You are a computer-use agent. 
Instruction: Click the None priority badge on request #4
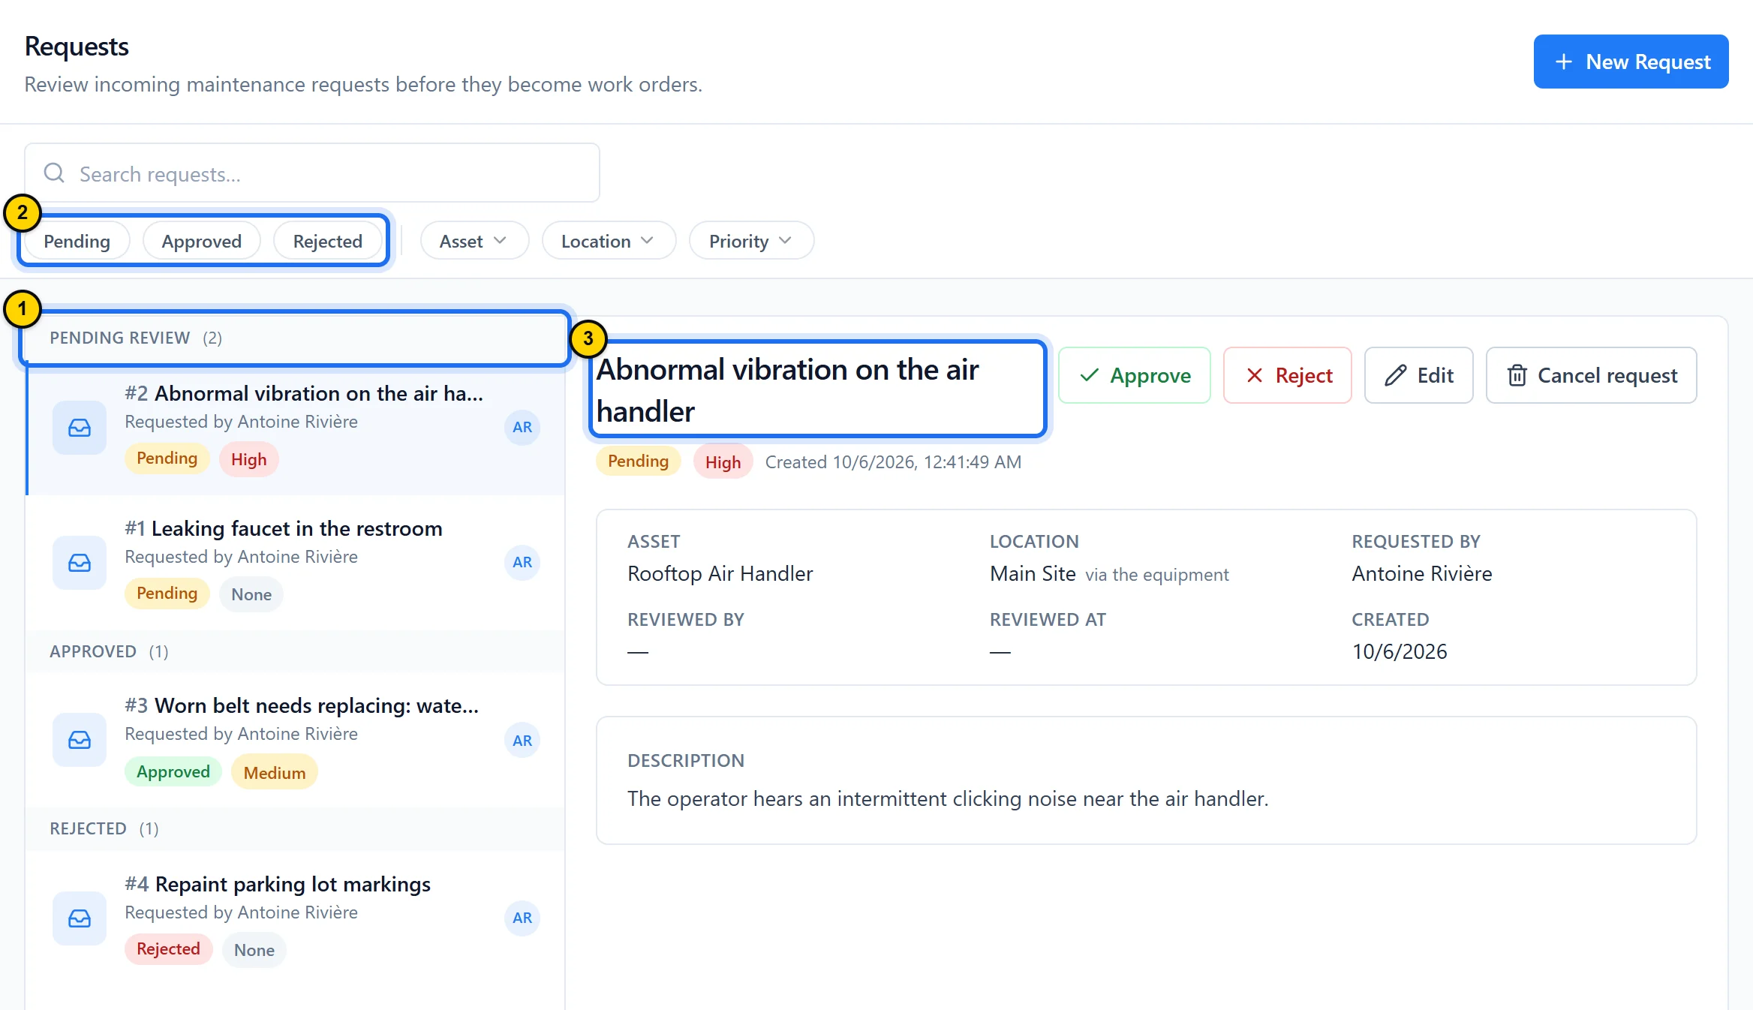[x=254, y=950]
